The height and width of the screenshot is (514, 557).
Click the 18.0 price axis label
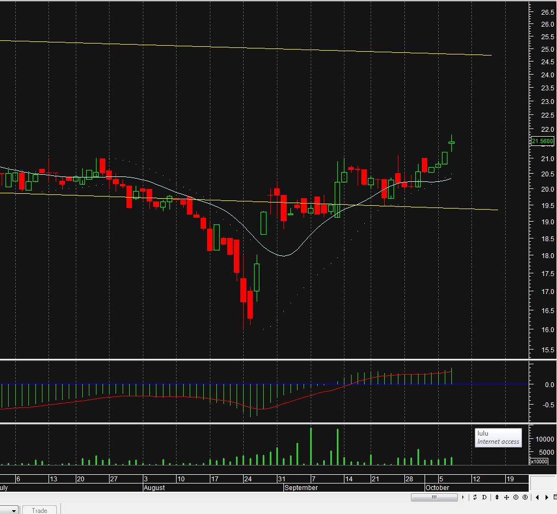(x=547, y=255)
